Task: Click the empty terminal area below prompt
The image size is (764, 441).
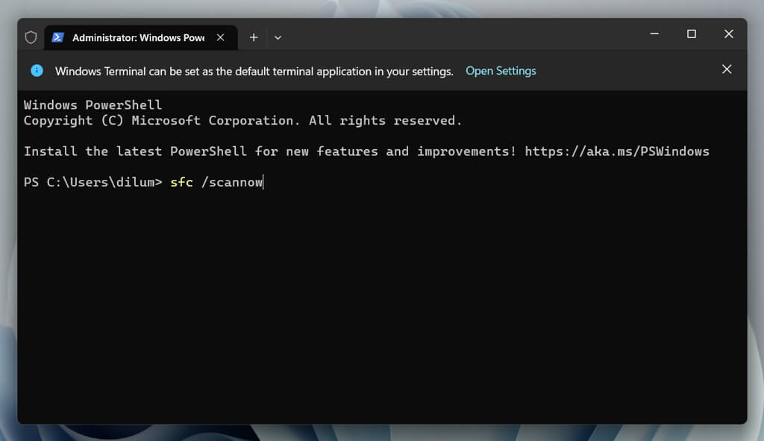Action: click(x=381, y=298)
